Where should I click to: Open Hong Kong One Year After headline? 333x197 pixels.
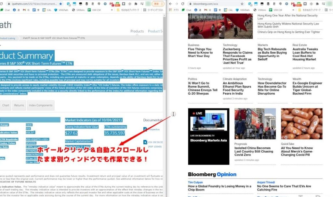click(287, 17)
